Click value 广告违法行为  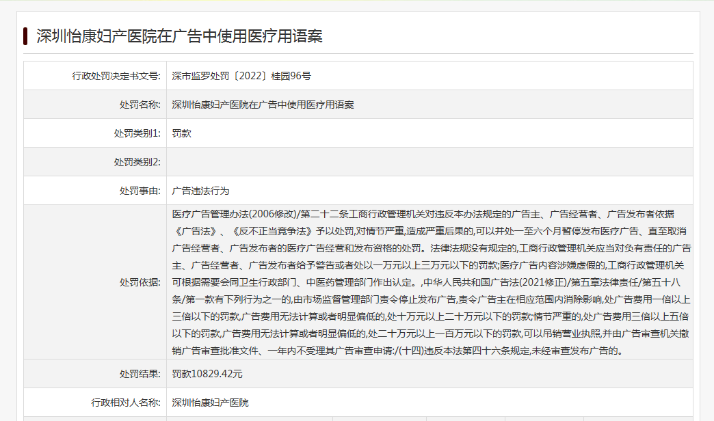[x=200, y=191]
